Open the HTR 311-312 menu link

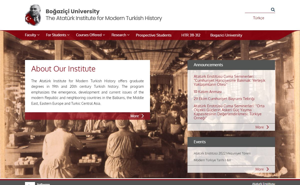[191, 35]
